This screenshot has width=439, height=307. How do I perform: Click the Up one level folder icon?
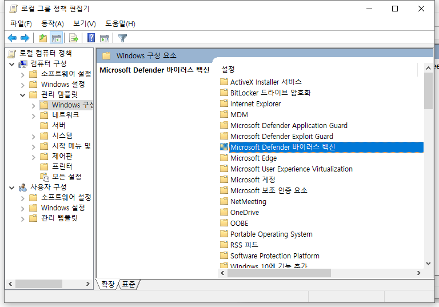pos(43,38)
